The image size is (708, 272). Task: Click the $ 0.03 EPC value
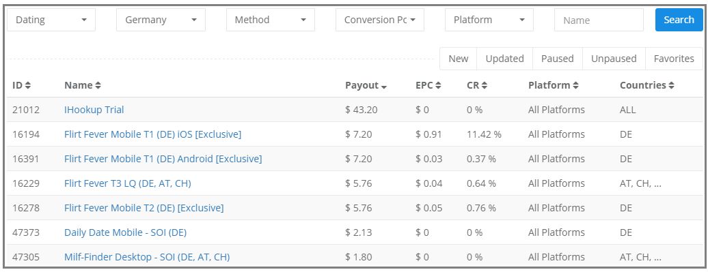429,159
